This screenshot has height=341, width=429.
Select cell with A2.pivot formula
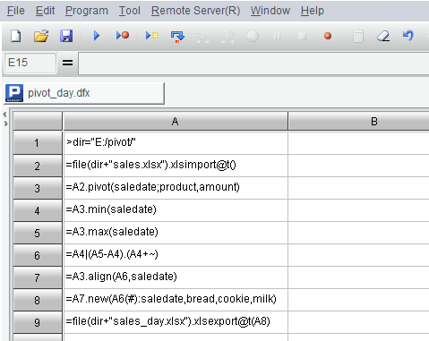[x=176, y=188]
